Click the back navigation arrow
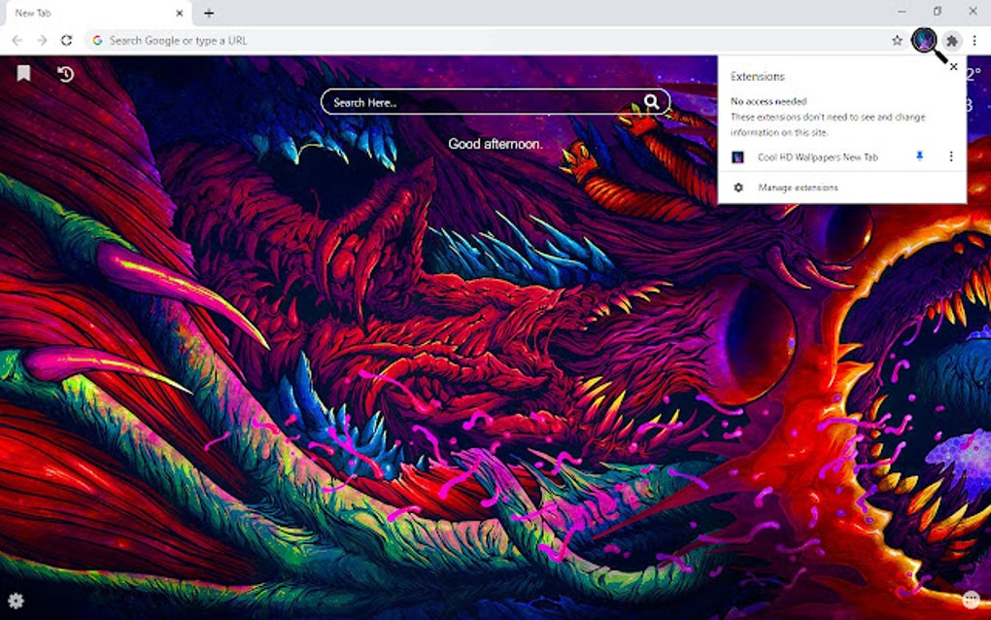Screen dimensions: 991x620 click(17, 40)
